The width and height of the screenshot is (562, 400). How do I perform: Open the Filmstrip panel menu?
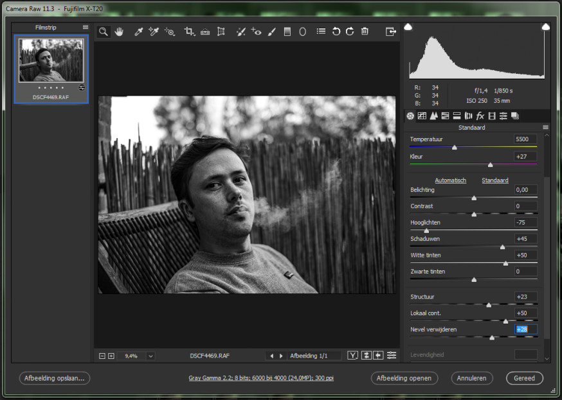tap(86, 27)
